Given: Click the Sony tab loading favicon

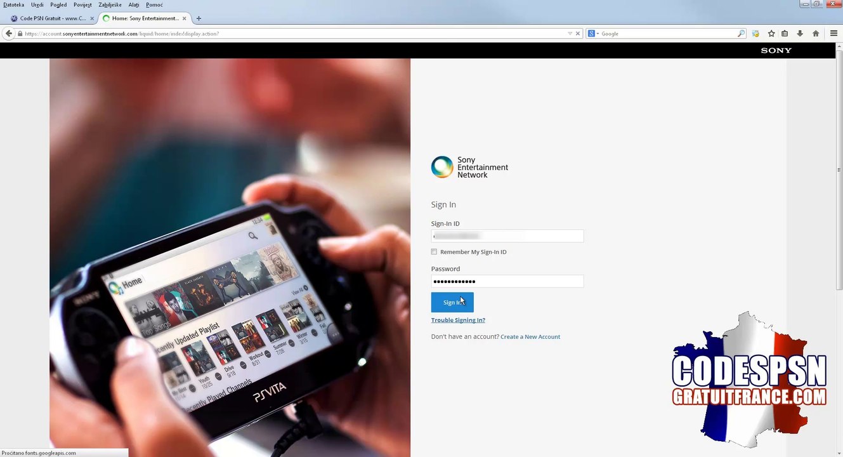Looking at the screenshot, I should 107,18.
